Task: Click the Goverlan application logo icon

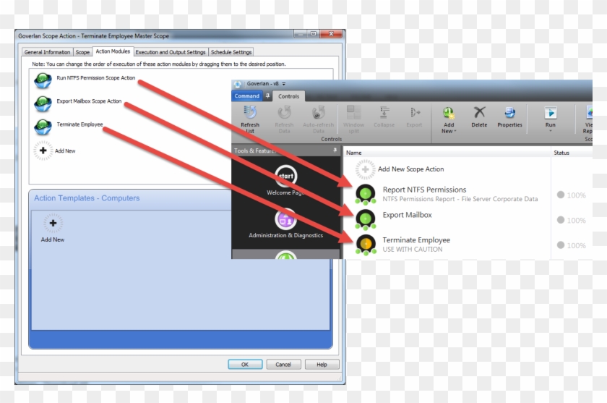Action: pos(237,84)
